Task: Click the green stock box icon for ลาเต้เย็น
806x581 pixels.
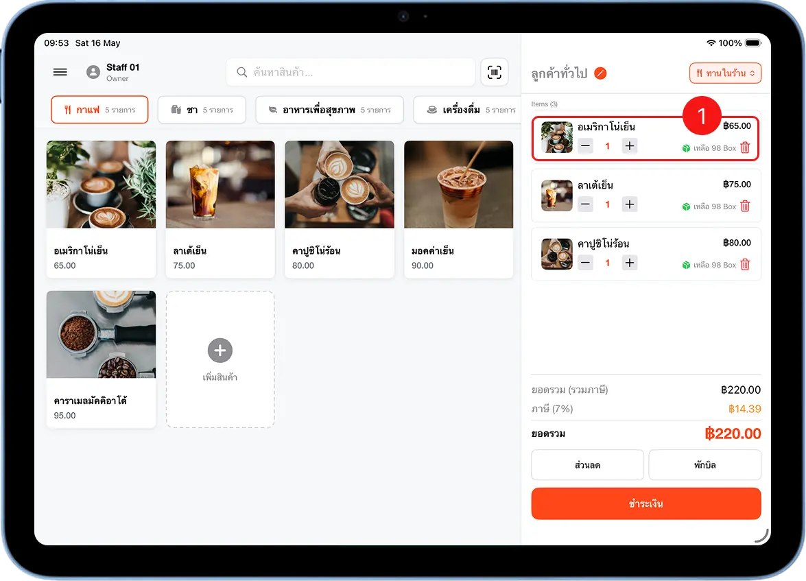Action: (686, 206)
